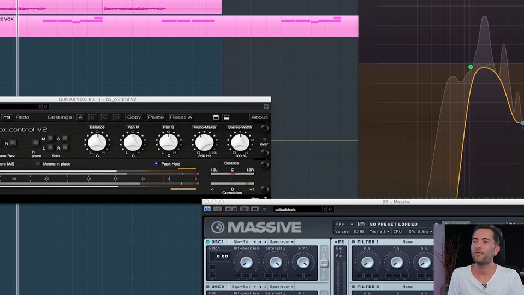Open the FILTER 2 type dropdown showing None
This screenshot has height=295, width=524.
(x=407, y=287)
